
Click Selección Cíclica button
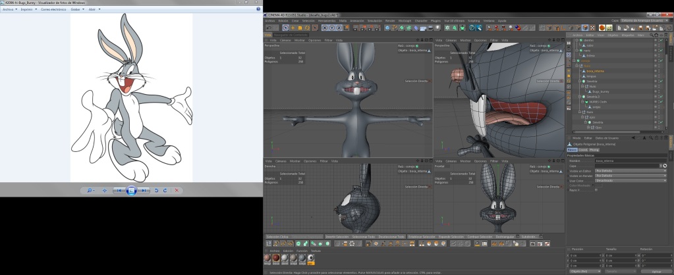[x=277, y=237]
